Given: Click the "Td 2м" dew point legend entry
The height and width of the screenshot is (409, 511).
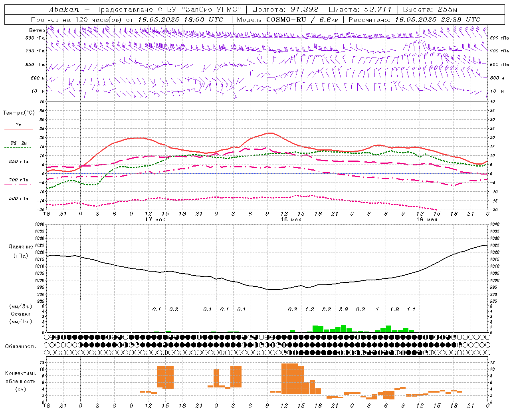Looking at the screenshot, I should tap(19, 143).
